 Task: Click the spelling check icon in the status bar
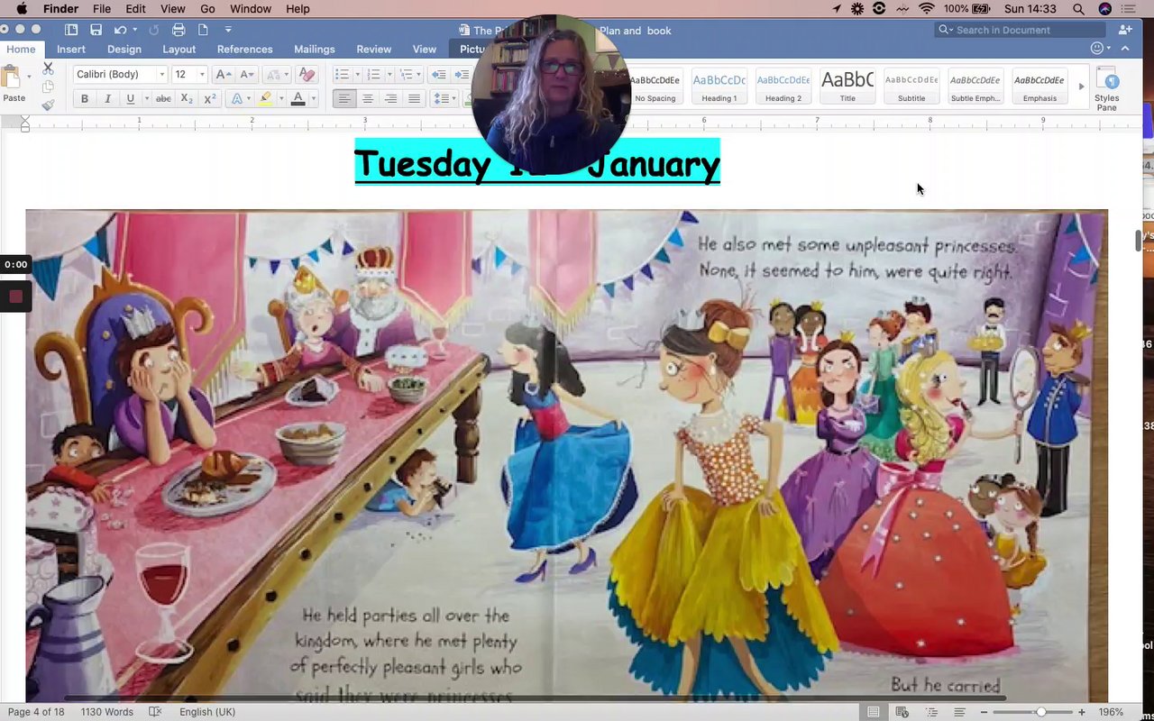coord(155,712)
